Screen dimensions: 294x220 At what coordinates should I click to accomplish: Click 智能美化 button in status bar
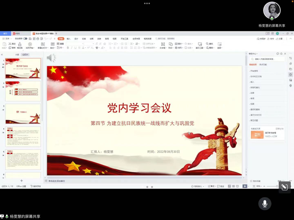click(x=198, y=186)
